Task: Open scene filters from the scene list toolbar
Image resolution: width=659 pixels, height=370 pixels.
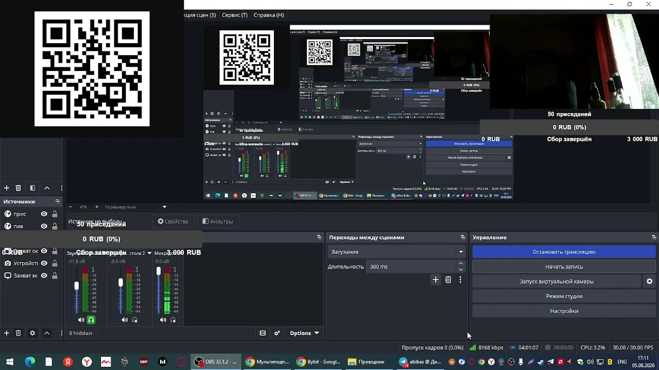Action: [32, 188]
